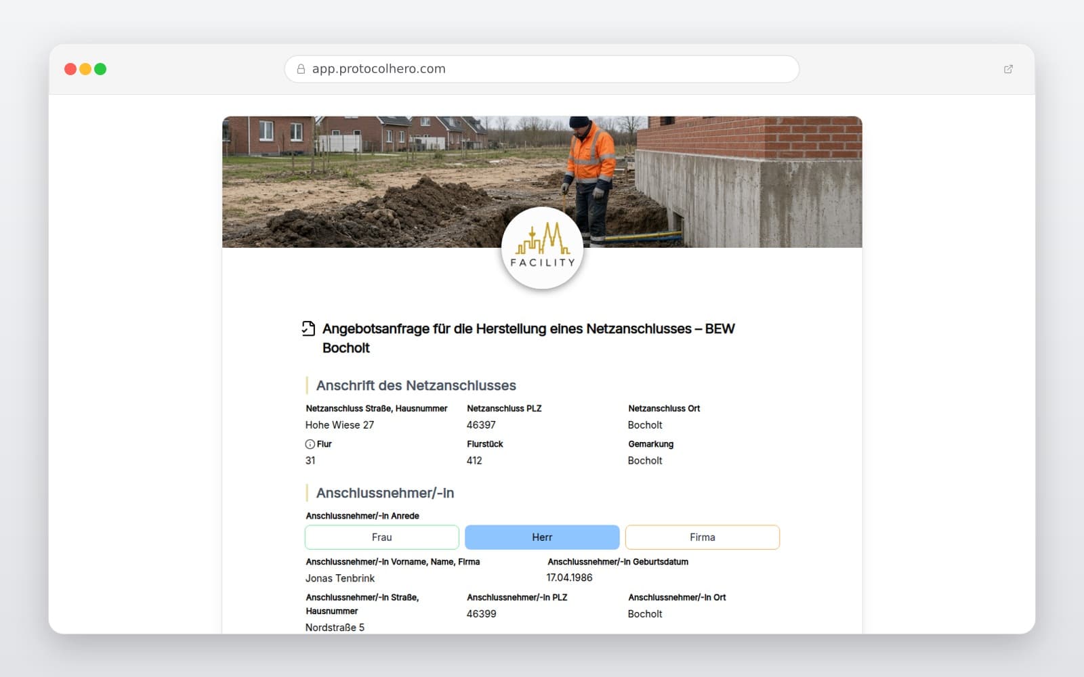
Task: Click the Netzanschluss Straße, Hausnummer label
Action: coord(377,408)
